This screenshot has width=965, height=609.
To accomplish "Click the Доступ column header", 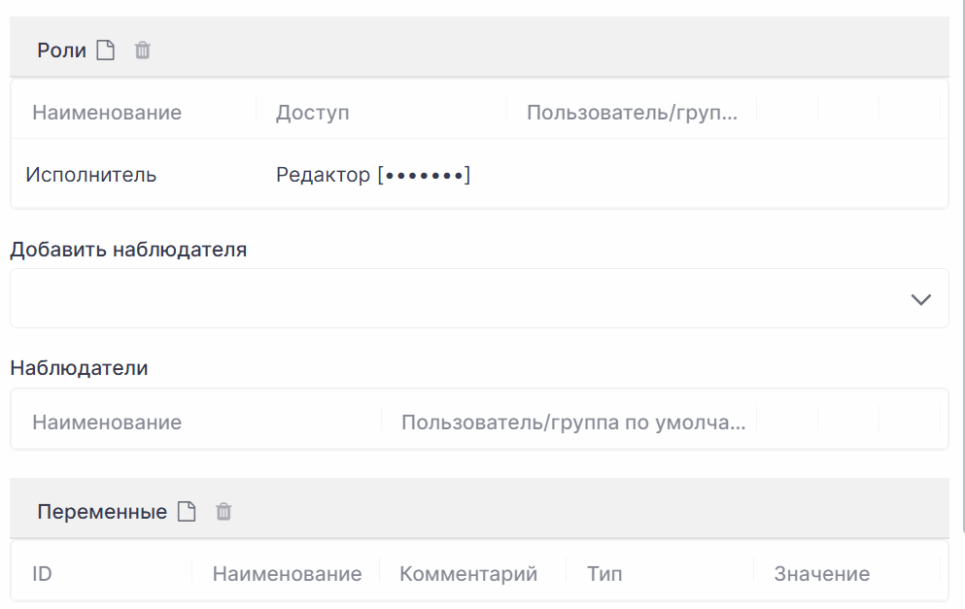I will pos(313,113).
